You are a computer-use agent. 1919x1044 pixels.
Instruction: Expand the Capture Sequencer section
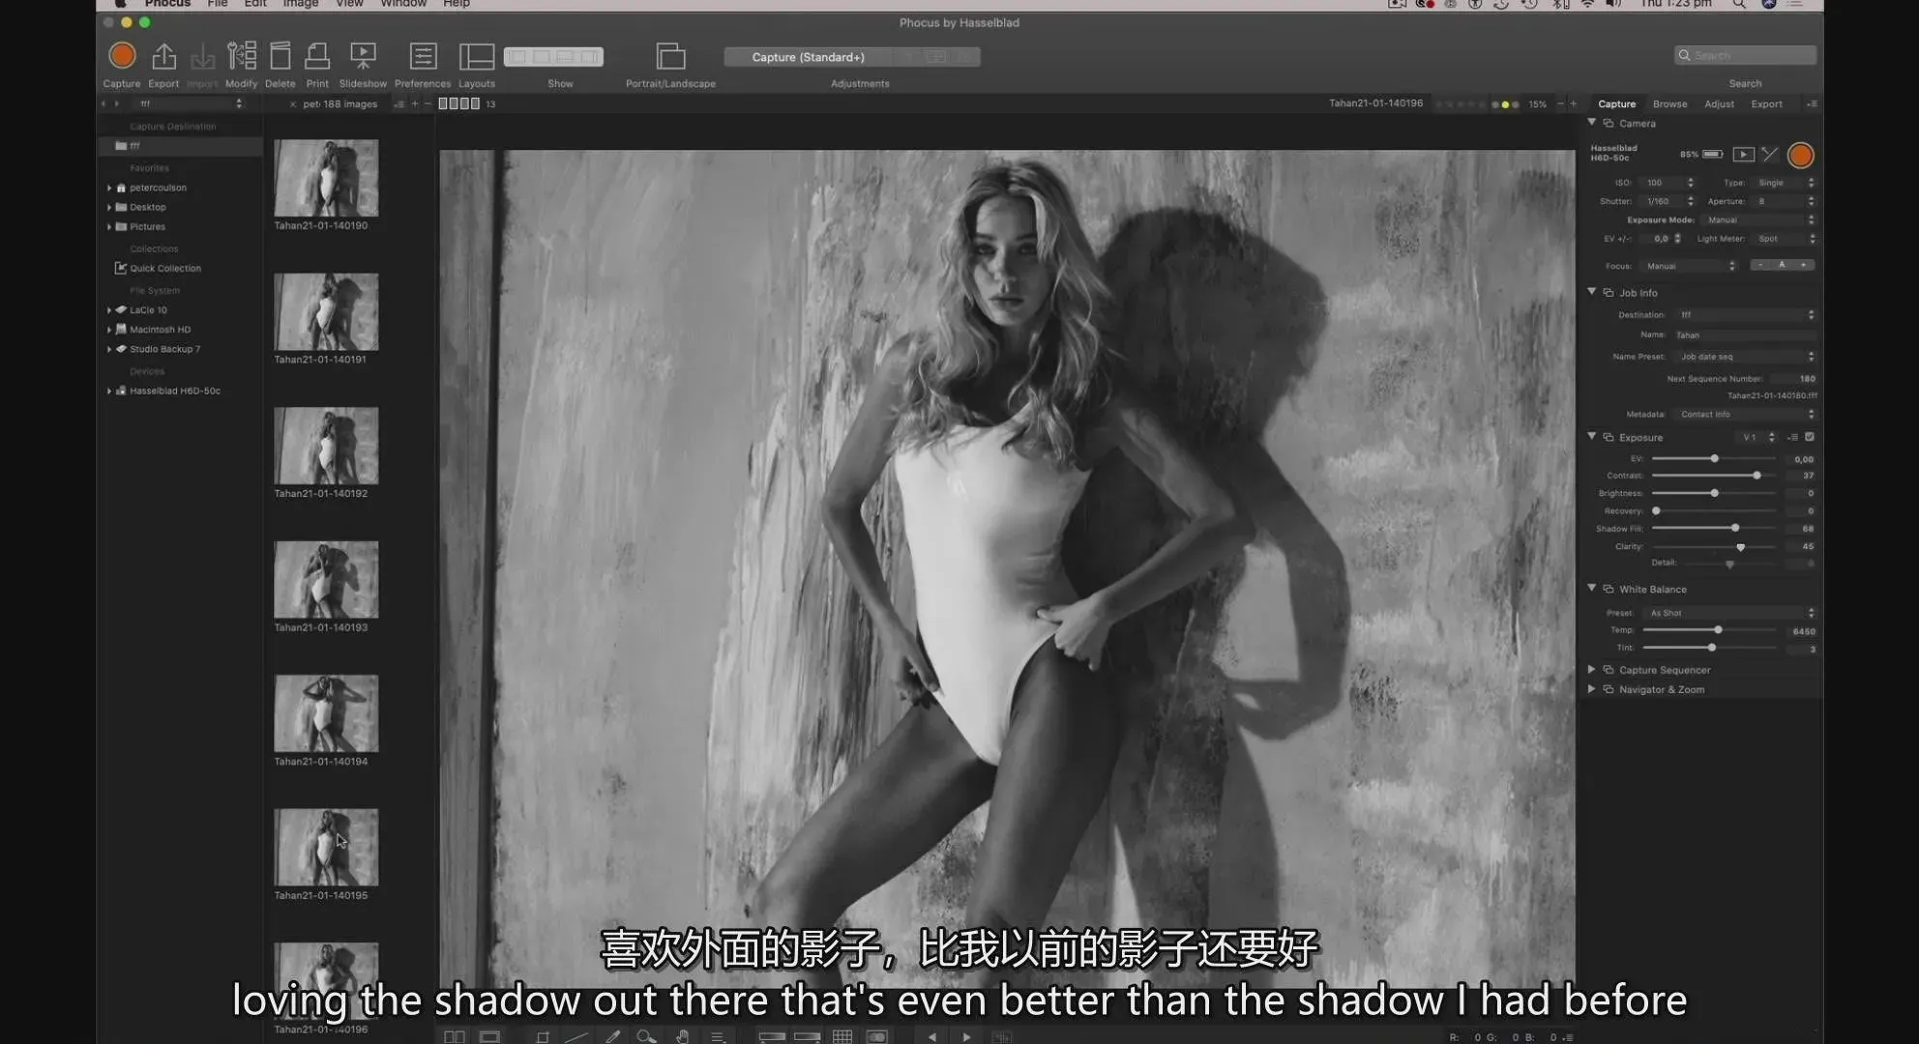1592,669
